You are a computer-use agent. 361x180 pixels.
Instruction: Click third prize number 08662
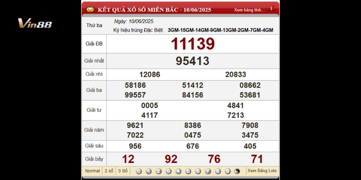(x=250, y=85)
